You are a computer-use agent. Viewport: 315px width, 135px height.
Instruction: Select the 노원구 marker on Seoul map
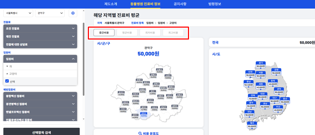[168, 77]
